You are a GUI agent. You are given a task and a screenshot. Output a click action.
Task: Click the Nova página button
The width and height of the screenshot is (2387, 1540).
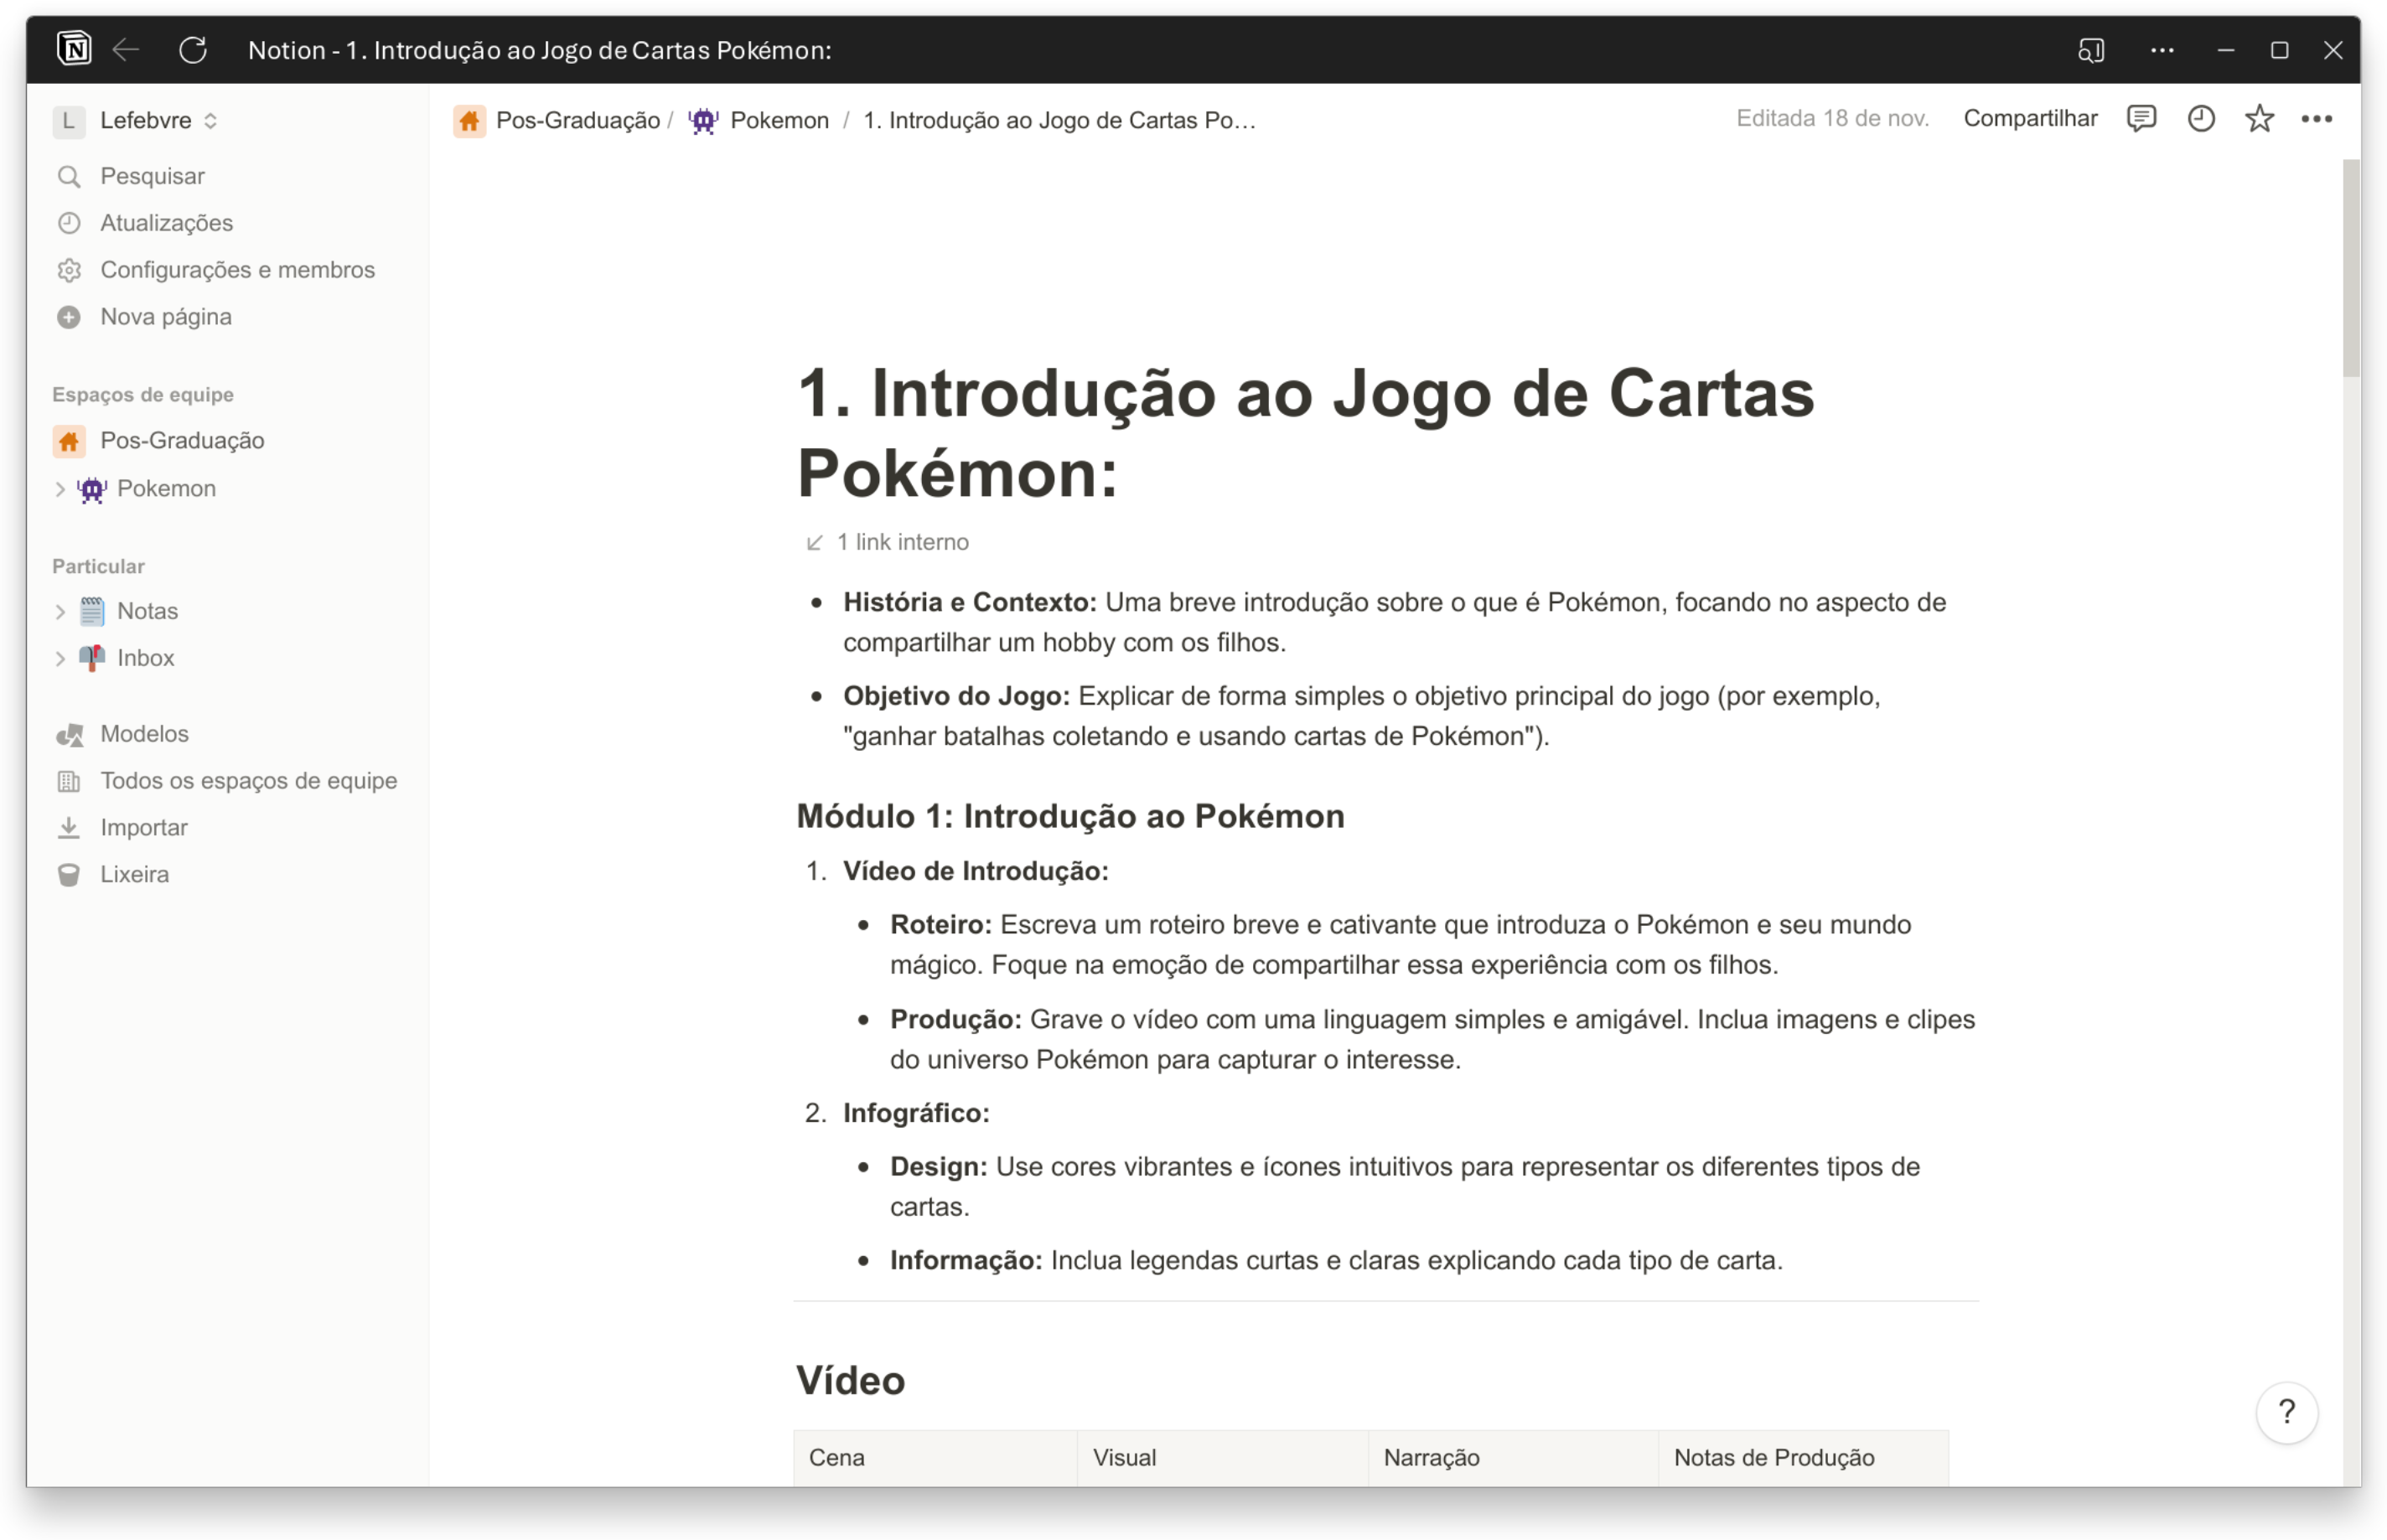pos(165,317)
